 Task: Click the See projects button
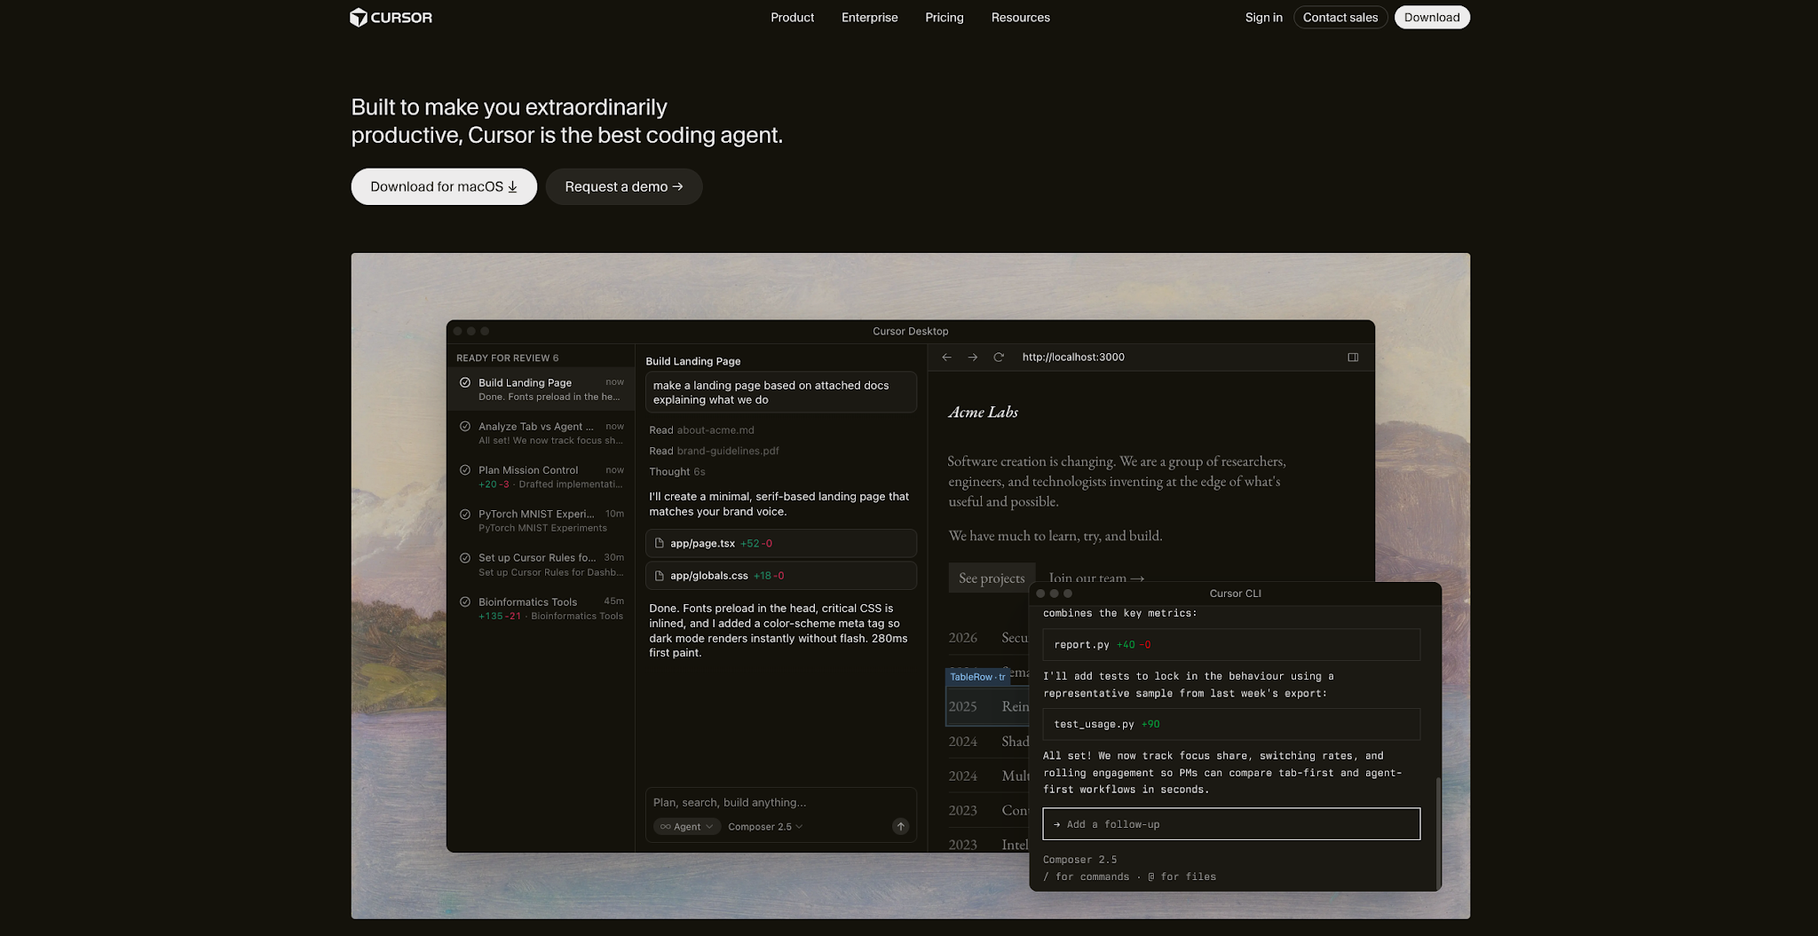tap(992, 578)
